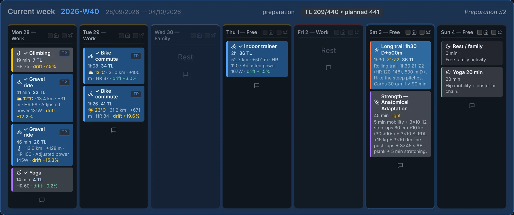Click the "Z1-Z2" zone label on Long trail
This screenshot has width=514, height=215.
[393, 60]
